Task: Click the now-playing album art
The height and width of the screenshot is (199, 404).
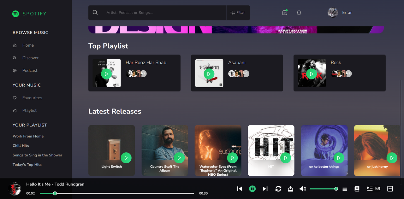Action: (x=15, y=189)
